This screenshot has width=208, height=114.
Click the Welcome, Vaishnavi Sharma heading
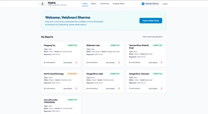68,17
